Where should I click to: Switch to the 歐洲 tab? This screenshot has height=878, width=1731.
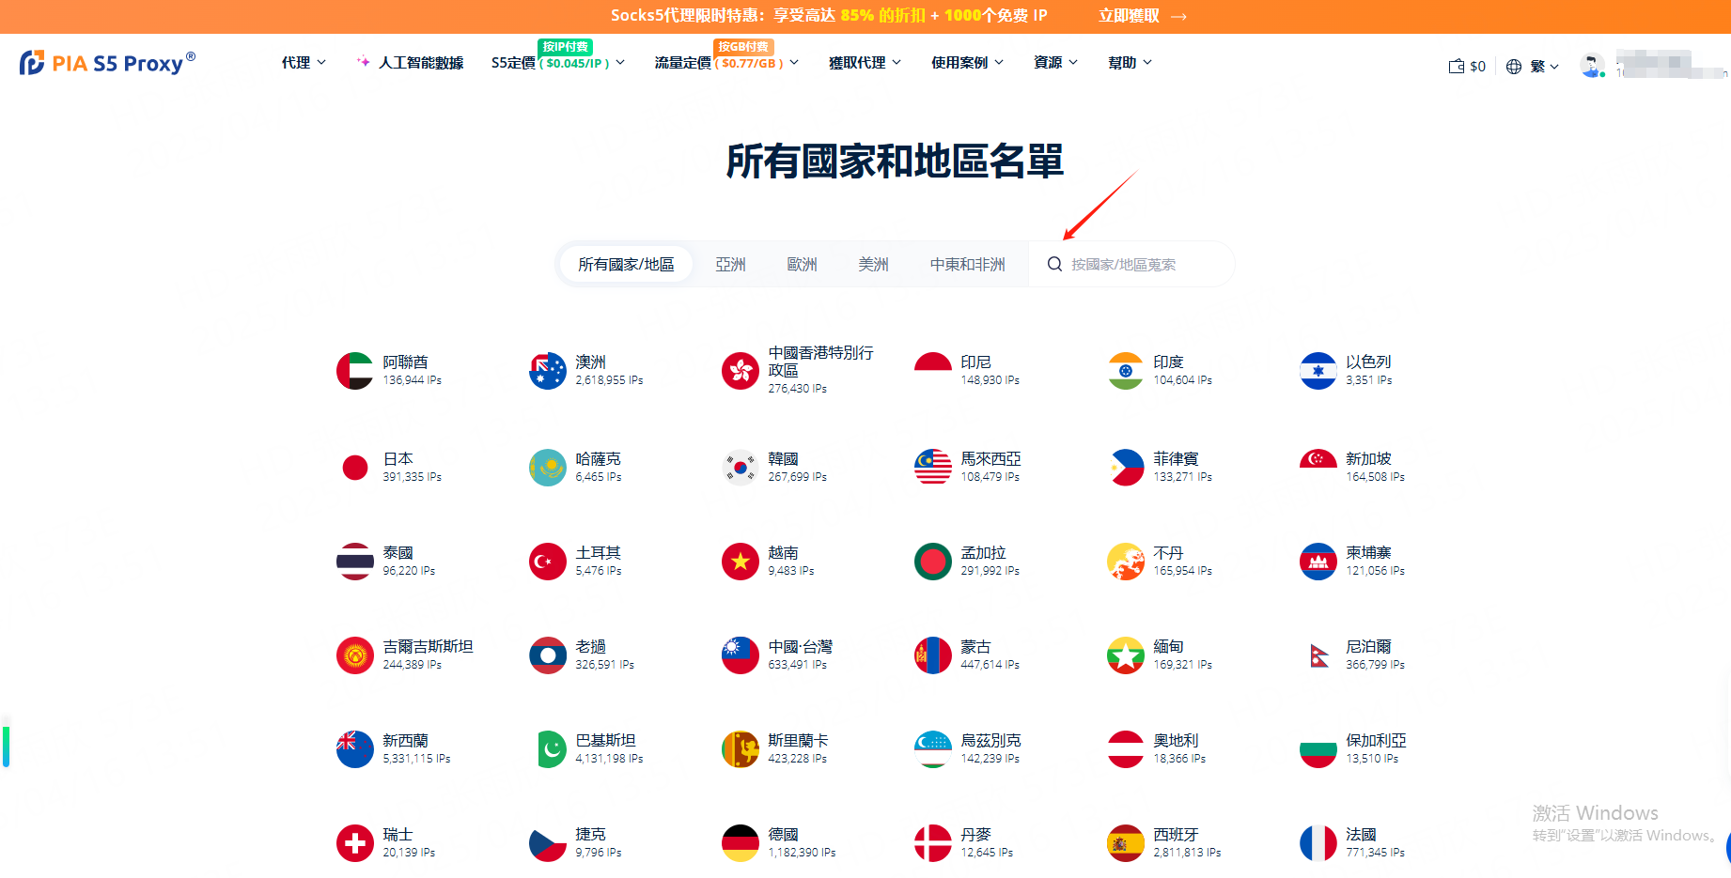[x=802, y=265]
